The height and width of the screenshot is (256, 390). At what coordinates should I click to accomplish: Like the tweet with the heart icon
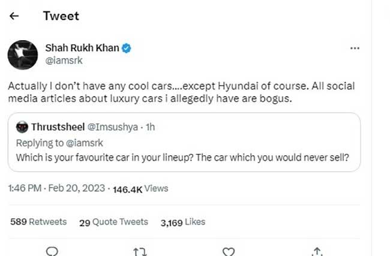[229, 251]
